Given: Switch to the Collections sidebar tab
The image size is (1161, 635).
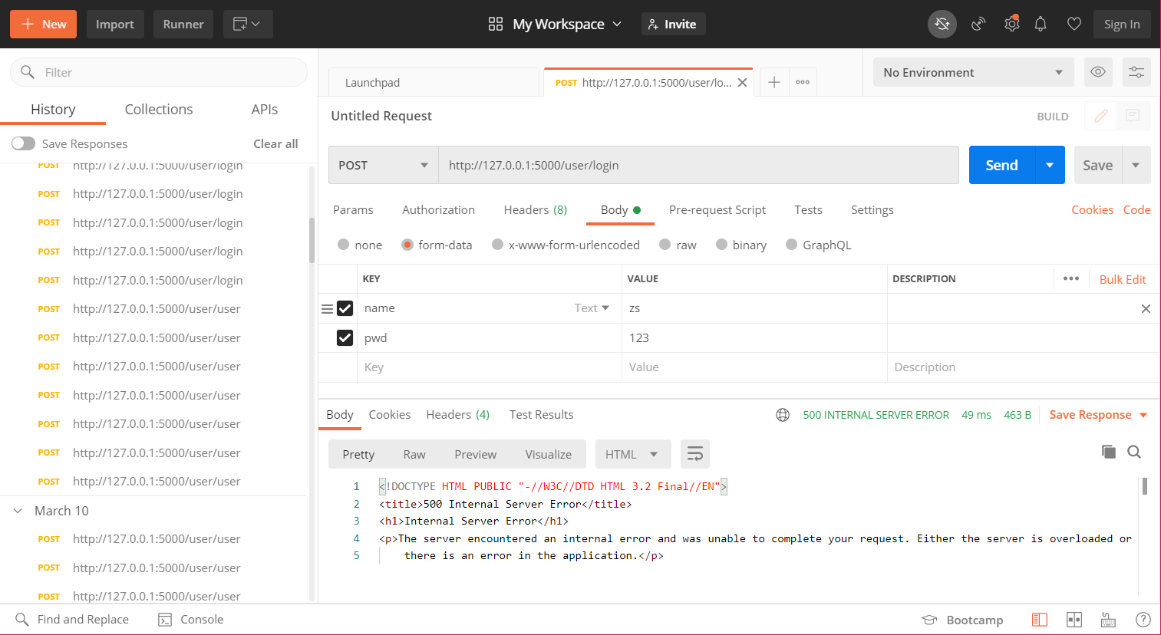Looking at the screenshot, I should pyautogui.click(x=159, y=110).
